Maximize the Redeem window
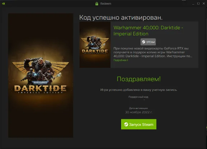207x149 pixels. click(198, 4)
